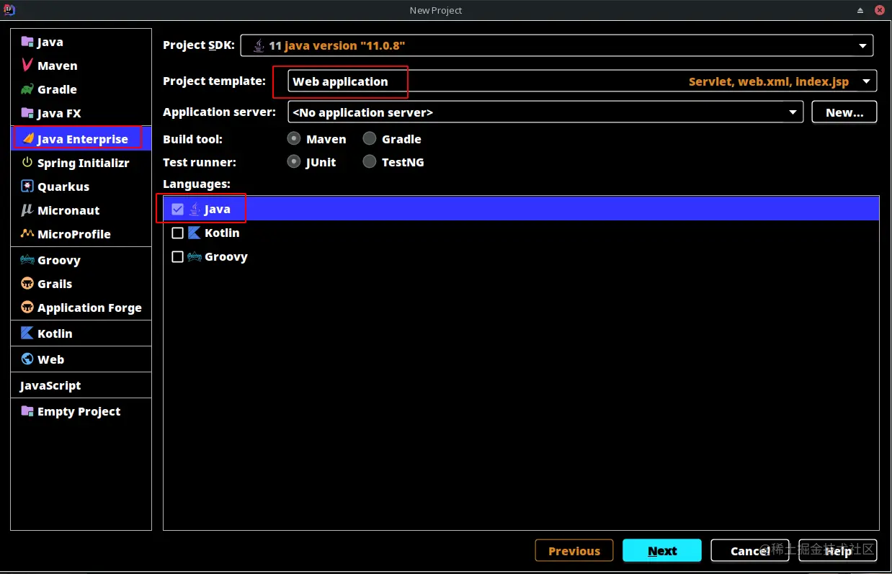The height and width of the screenshot is (574, 892).
Task: Click the Kotlin icon in sidebar
Action: click(x=27, y=333)
